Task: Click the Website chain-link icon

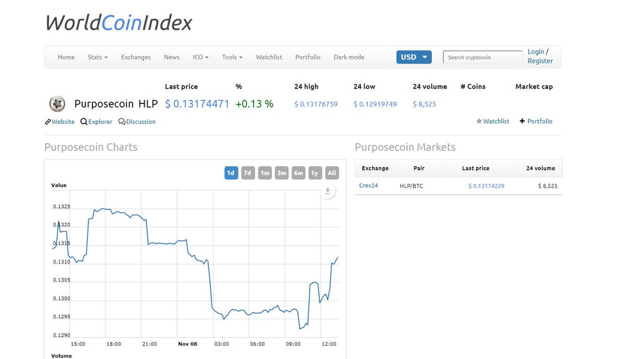Action: coord(48,122)
